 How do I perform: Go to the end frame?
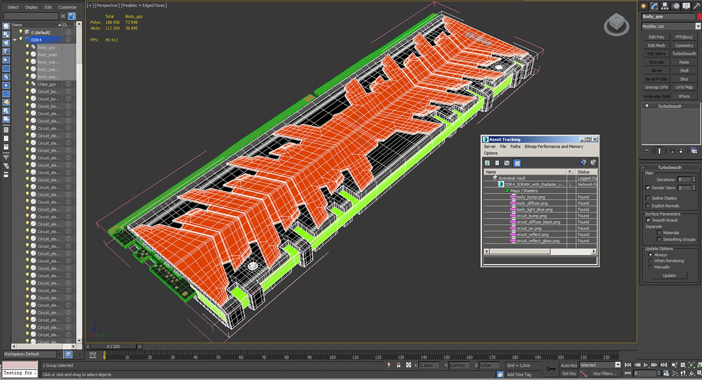coord(664,365)
